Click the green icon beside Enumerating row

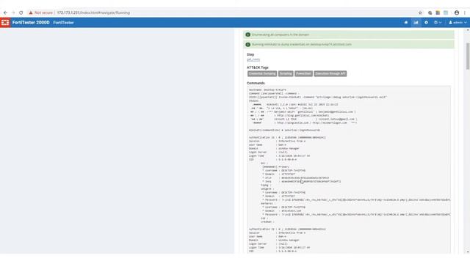(x=247, y=34)
